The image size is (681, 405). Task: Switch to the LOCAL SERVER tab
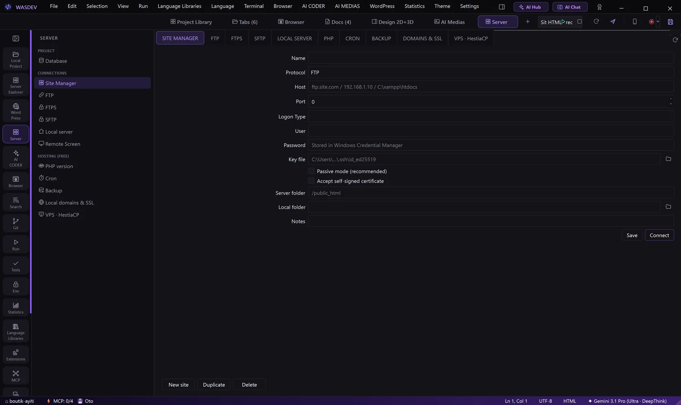[295, 38]
